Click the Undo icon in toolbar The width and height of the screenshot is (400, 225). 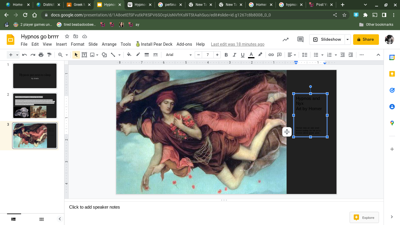tap(25, 55)
